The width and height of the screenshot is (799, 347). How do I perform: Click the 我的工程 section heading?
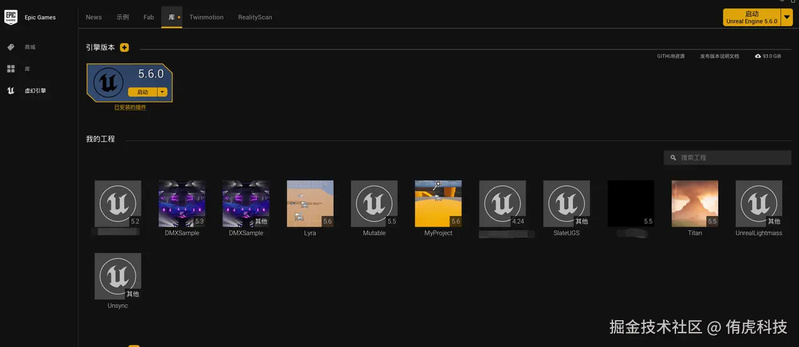[x=100, y=139]
